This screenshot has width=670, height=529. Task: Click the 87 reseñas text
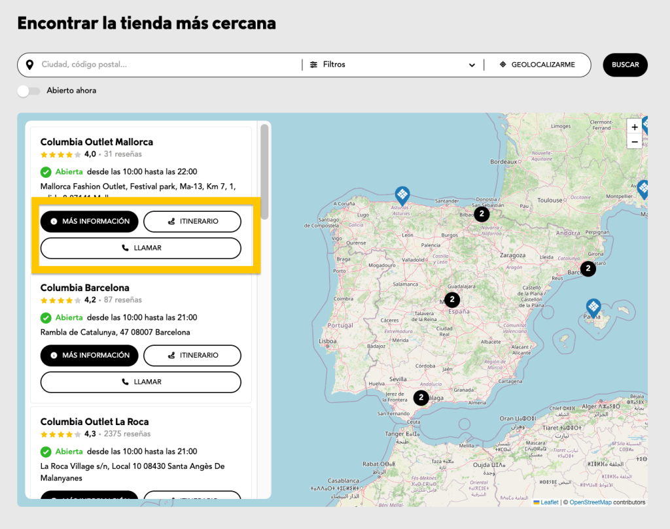[122, 300]
